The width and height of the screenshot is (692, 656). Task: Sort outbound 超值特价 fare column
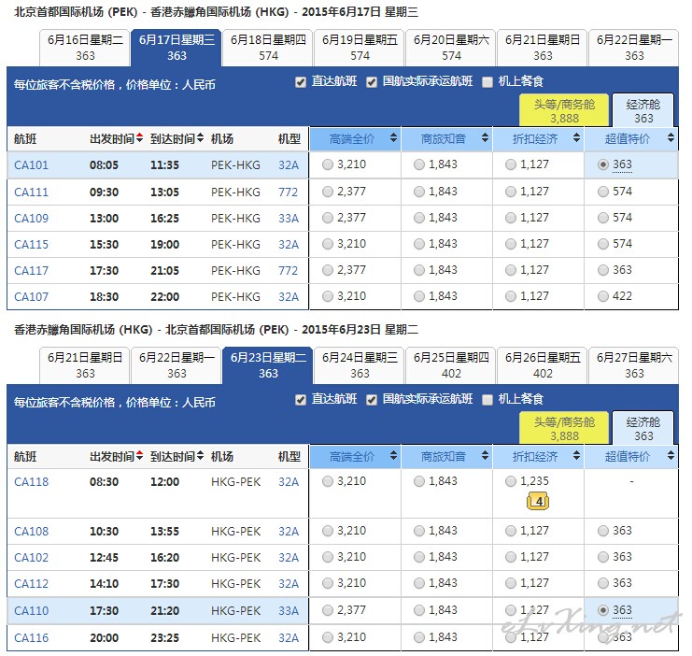coord(671,137)
